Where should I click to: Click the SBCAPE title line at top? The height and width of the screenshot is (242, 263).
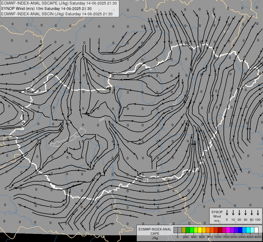59,3
